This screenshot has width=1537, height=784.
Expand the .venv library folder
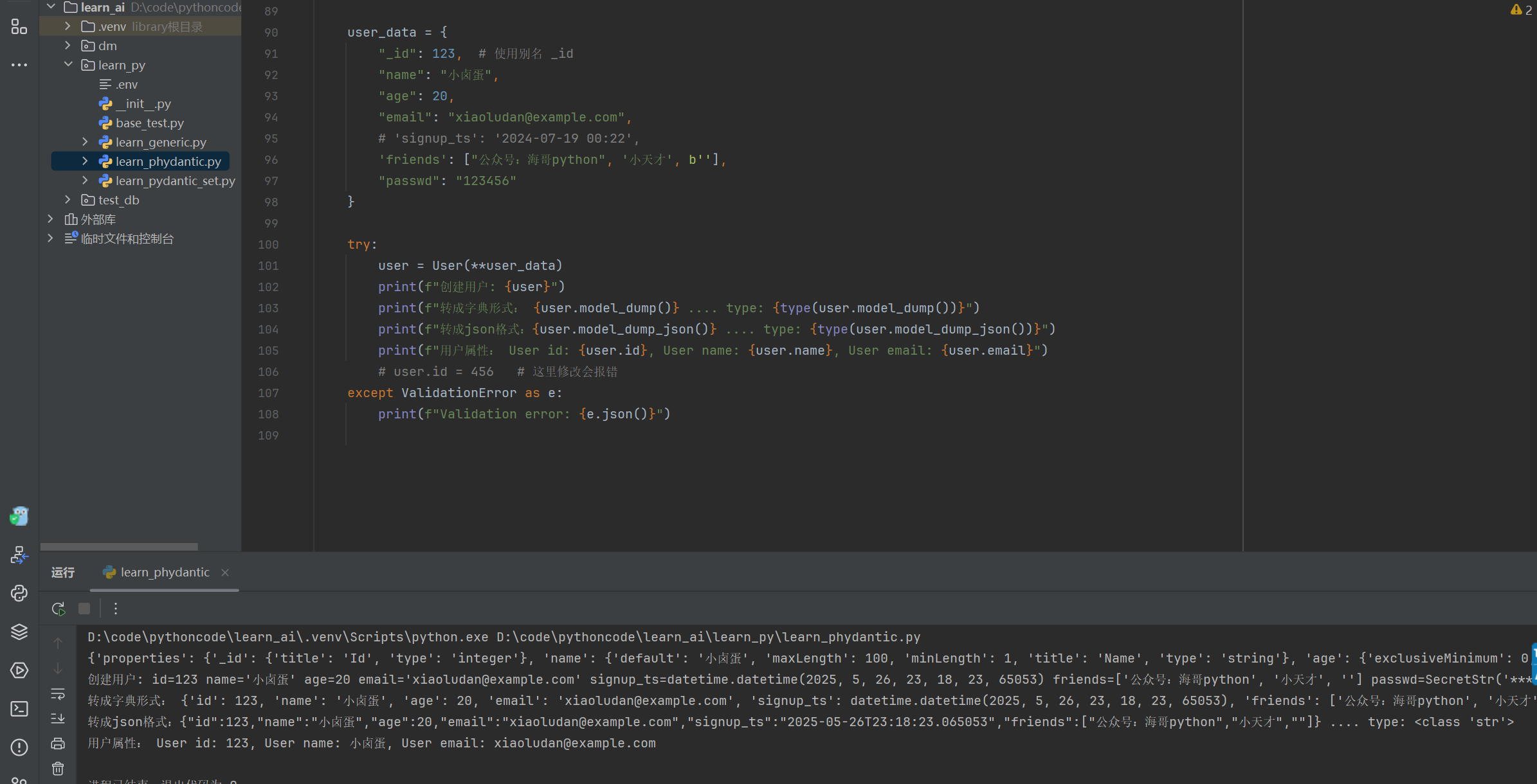(x=68, y=26)
